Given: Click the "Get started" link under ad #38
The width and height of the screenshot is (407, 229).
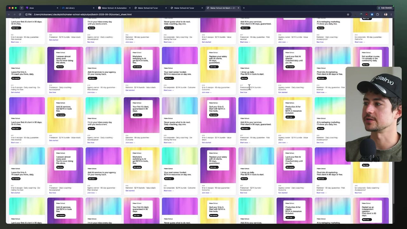Looking at the screenshot, I should point(283,193).
